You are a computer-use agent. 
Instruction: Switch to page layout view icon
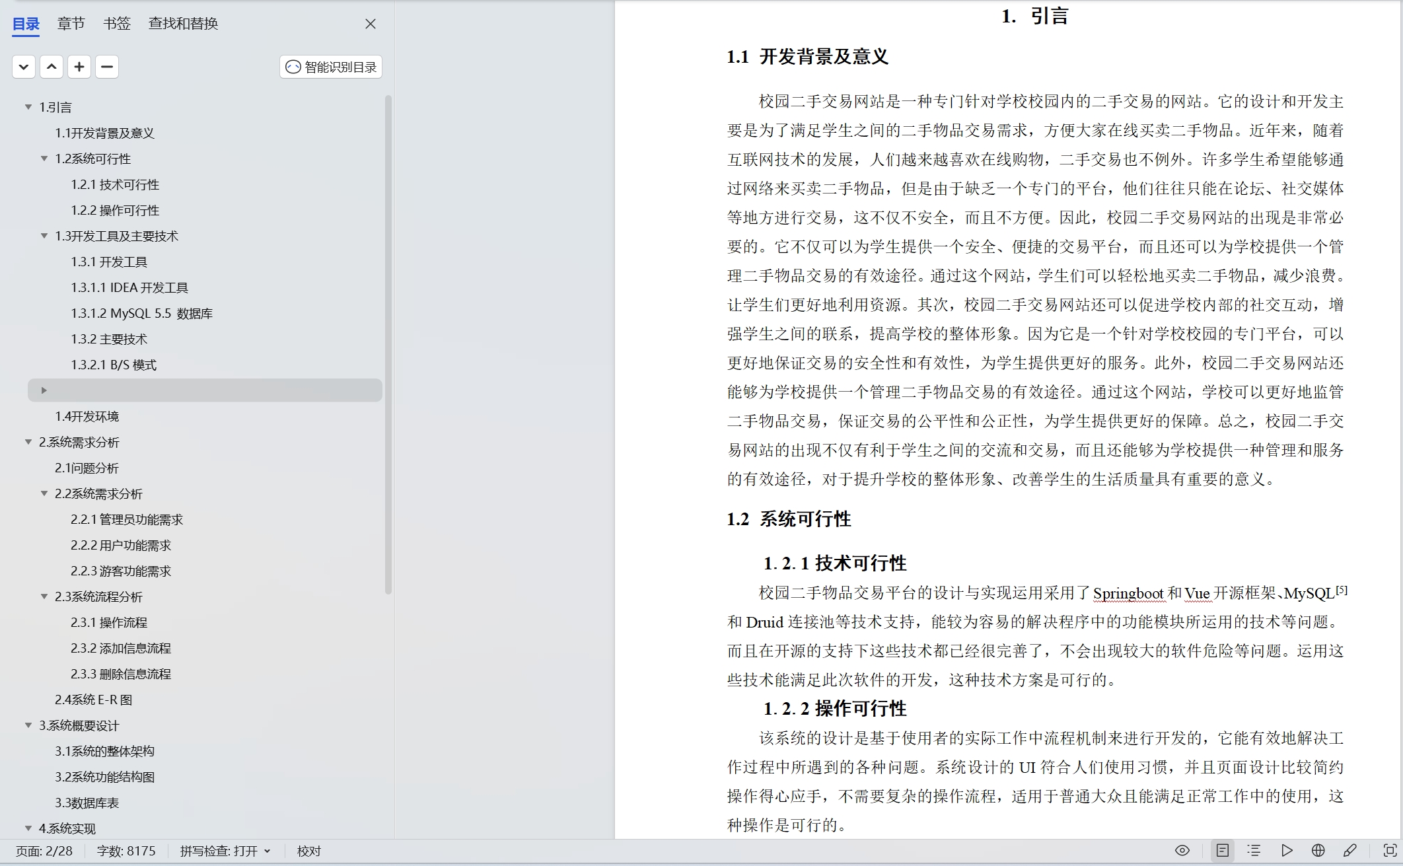pos(1223,851)
